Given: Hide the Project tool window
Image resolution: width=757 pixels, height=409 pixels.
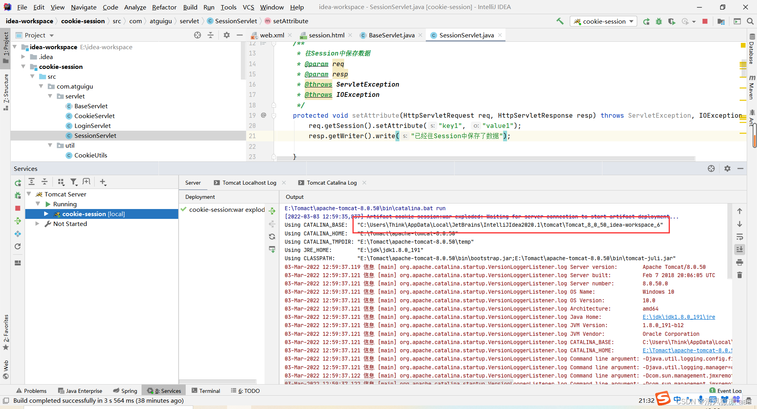Looking at the screenshot, I should tap(239, 35).
